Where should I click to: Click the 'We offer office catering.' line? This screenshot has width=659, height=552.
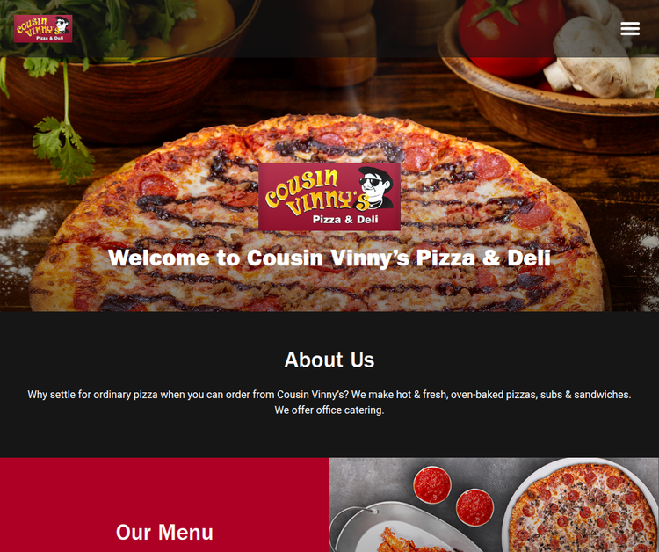coord(329,410)
